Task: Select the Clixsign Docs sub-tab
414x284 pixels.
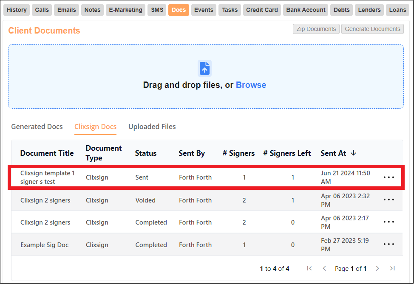Action: point(95,127)
